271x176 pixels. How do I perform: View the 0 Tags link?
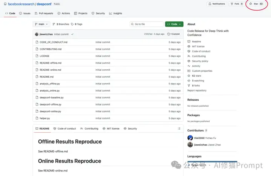pos(76,24)
